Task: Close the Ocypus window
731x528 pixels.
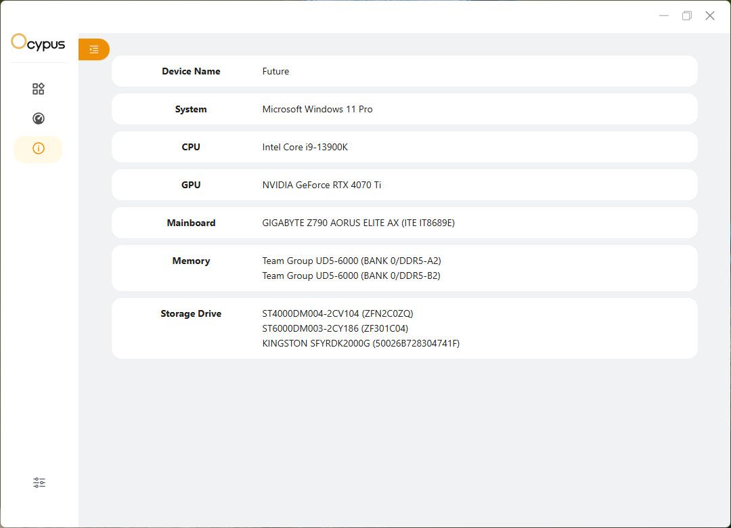Action: [710, 16]
